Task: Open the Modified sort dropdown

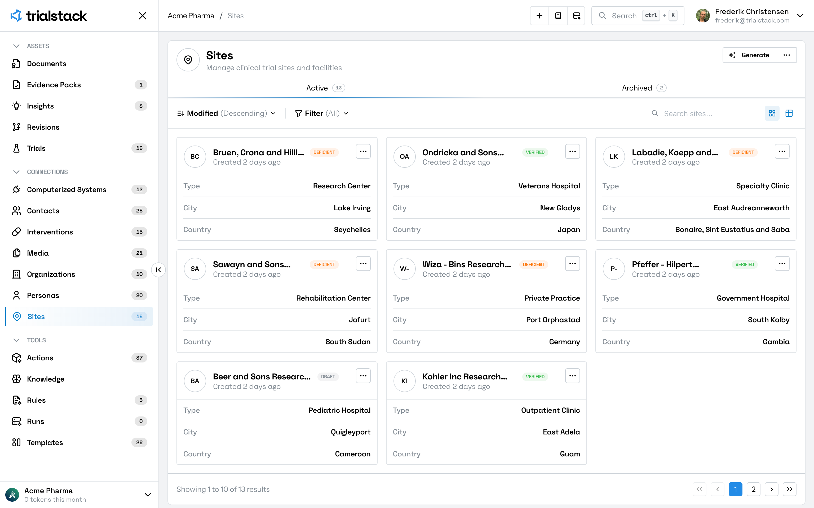Action: point(226,114)
